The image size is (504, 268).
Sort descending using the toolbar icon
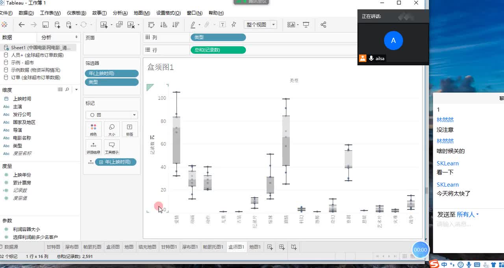(x=176, y=25)
